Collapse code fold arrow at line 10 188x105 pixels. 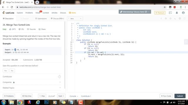(73, 42)
